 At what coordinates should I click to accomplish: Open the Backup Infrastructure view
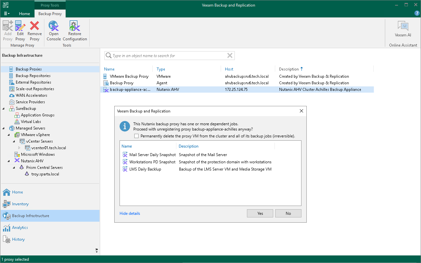pos(50,216)
